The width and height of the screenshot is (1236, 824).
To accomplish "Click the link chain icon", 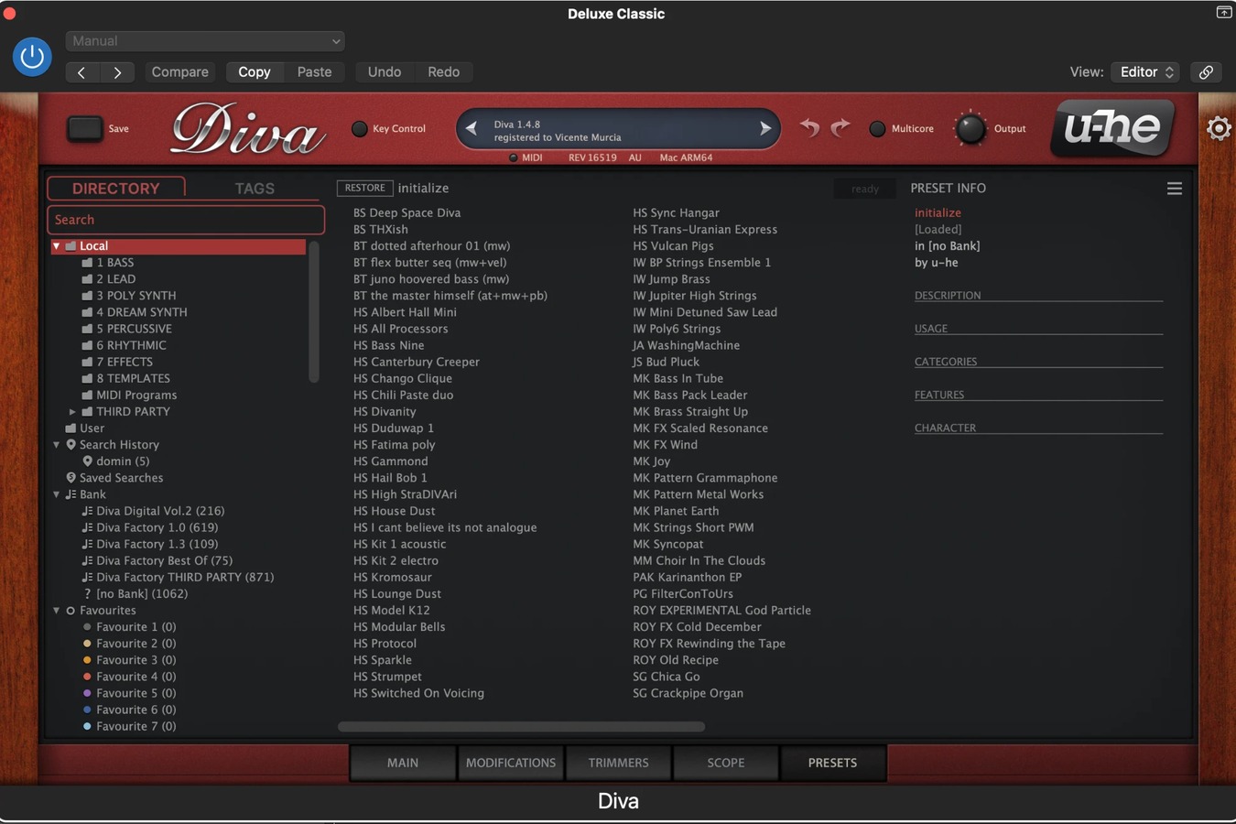I will pyautogui.click(x=1206, y=72).
